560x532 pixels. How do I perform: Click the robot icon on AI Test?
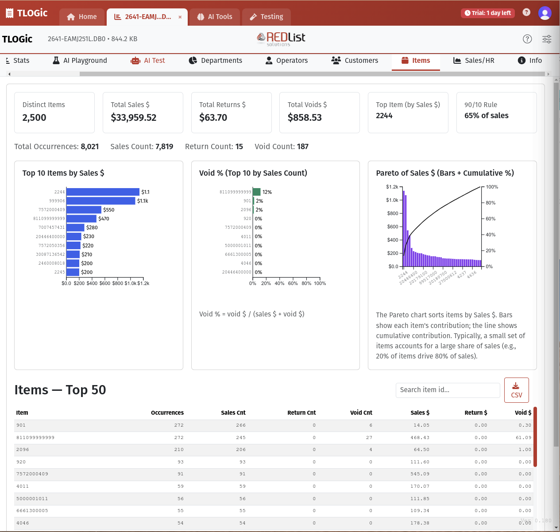[135, 61]
